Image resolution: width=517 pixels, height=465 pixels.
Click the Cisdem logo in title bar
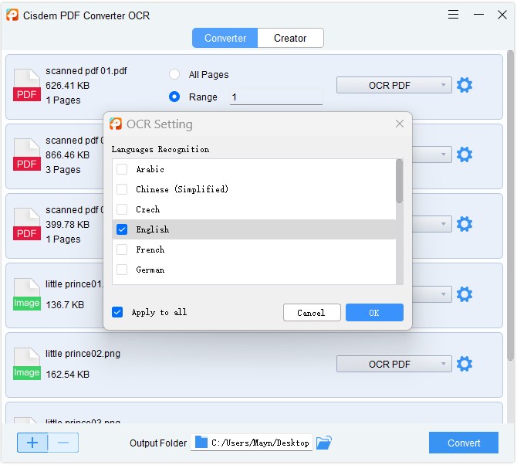12,15
